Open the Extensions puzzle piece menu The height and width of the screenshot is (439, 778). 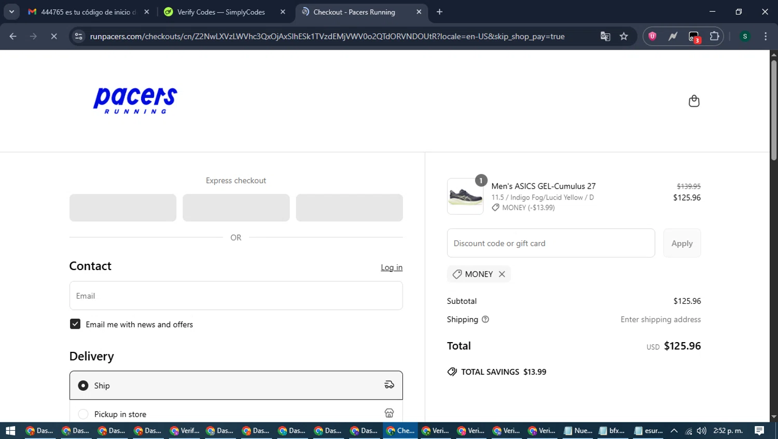714,36
